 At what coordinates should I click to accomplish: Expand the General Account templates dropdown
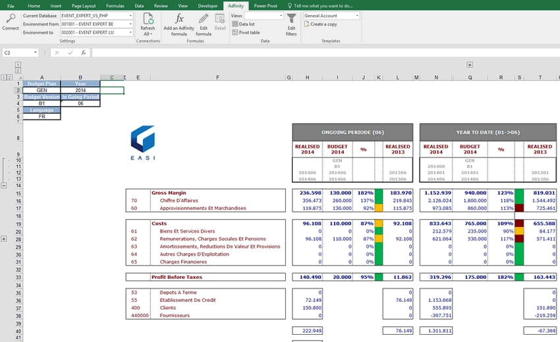pos(357,15)
